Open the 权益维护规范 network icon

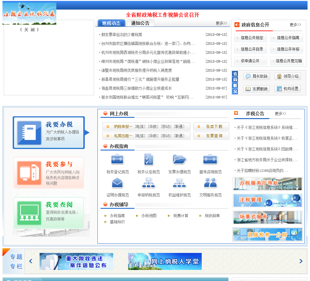click(x=179, y=183)
